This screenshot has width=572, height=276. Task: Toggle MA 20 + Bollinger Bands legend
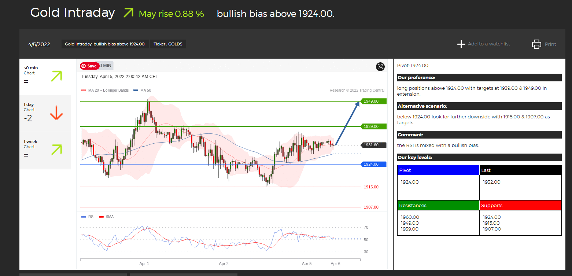(105, 90)
